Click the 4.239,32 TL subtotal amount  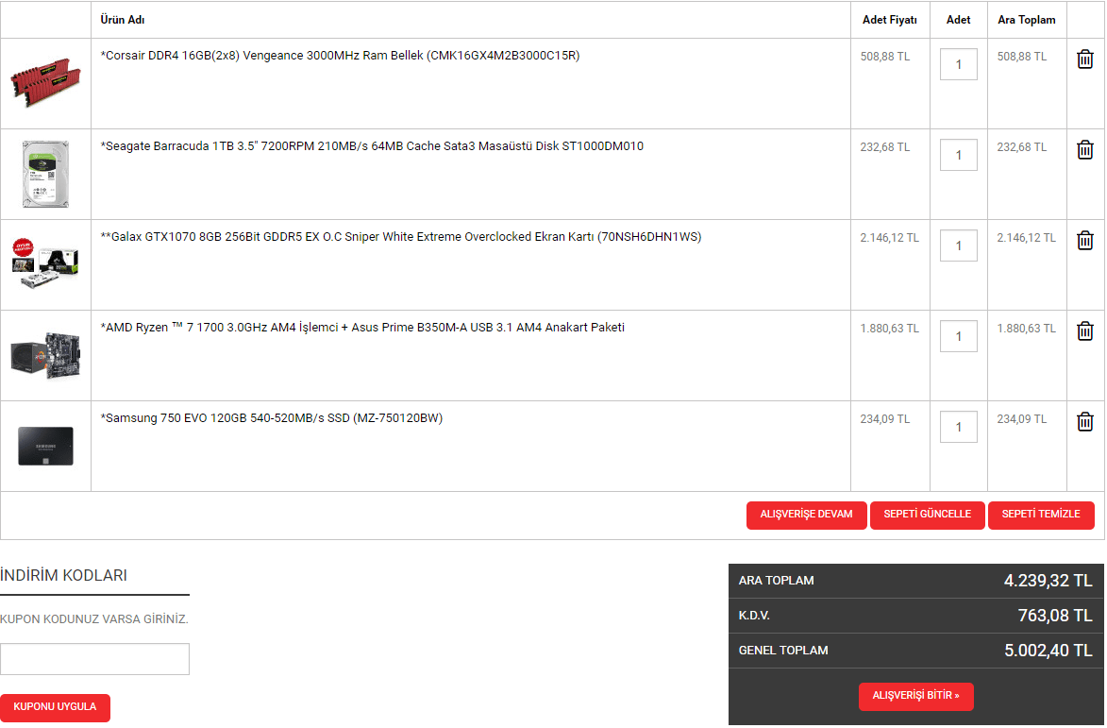click(x=1048, y=581)
